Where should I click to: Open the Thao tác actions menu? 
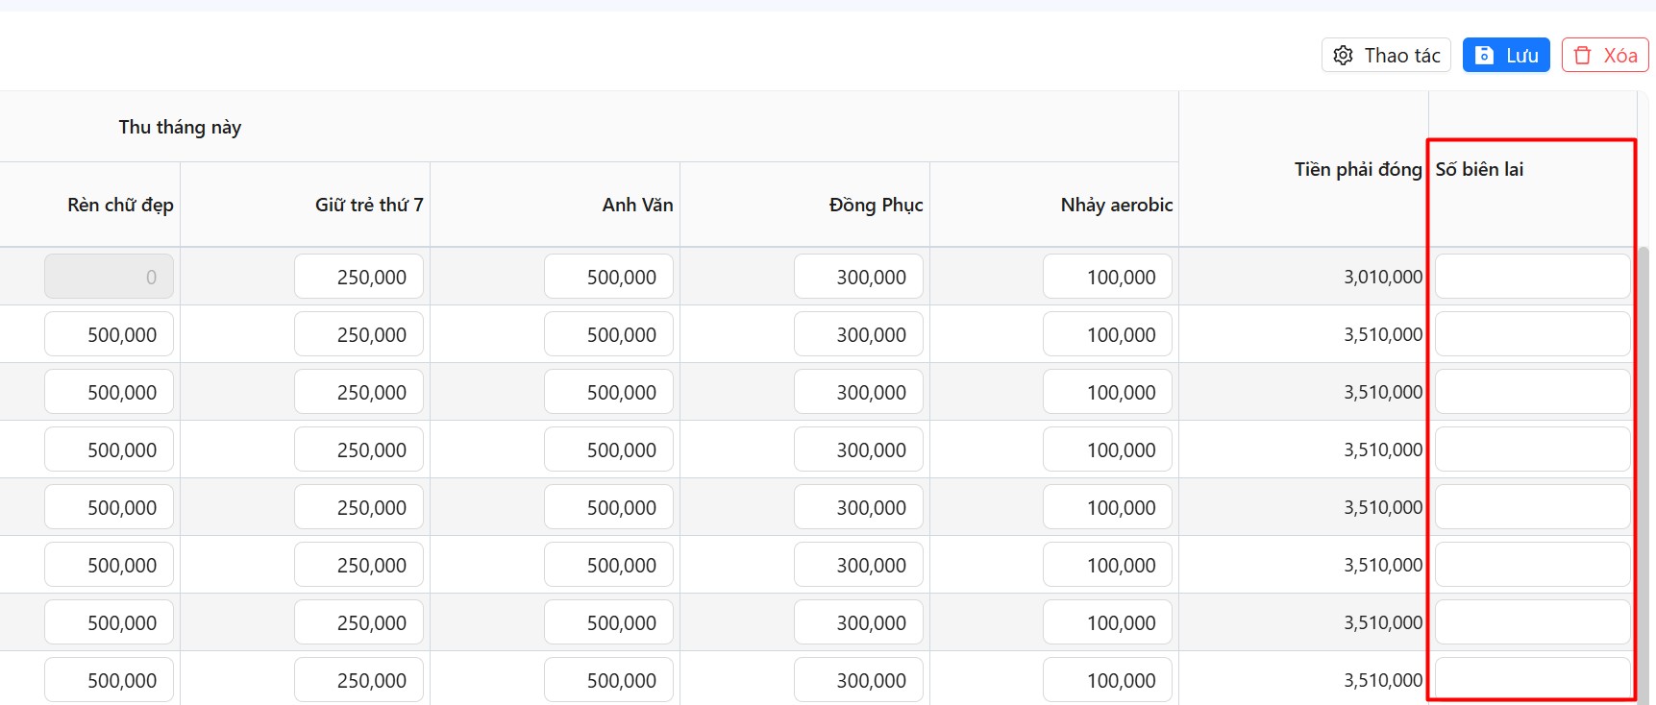click(1385, 56)
